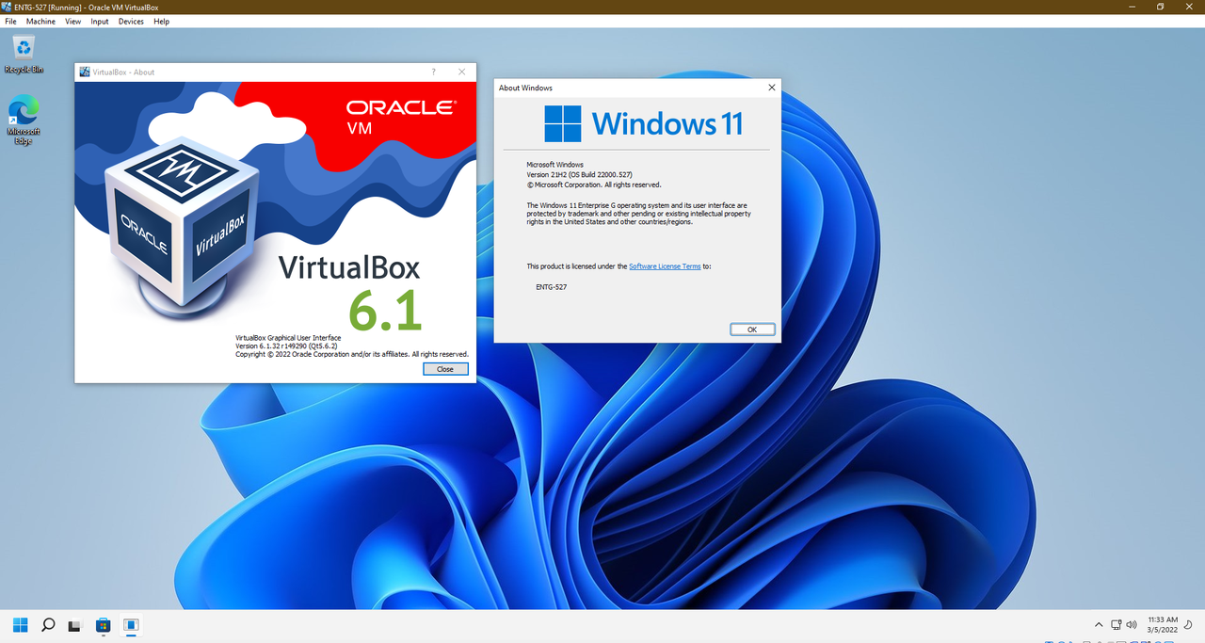
Task: Open the Windows Start menu
Action: pos(20,624)
